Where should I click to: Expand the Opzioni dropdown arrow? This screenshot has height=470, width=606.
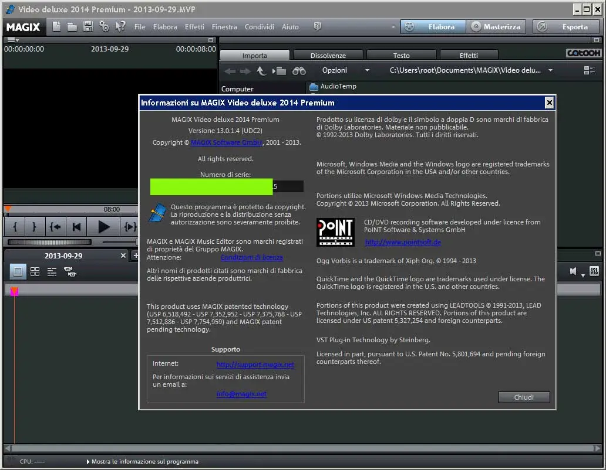pyautogui.click(x=367, y=70)
